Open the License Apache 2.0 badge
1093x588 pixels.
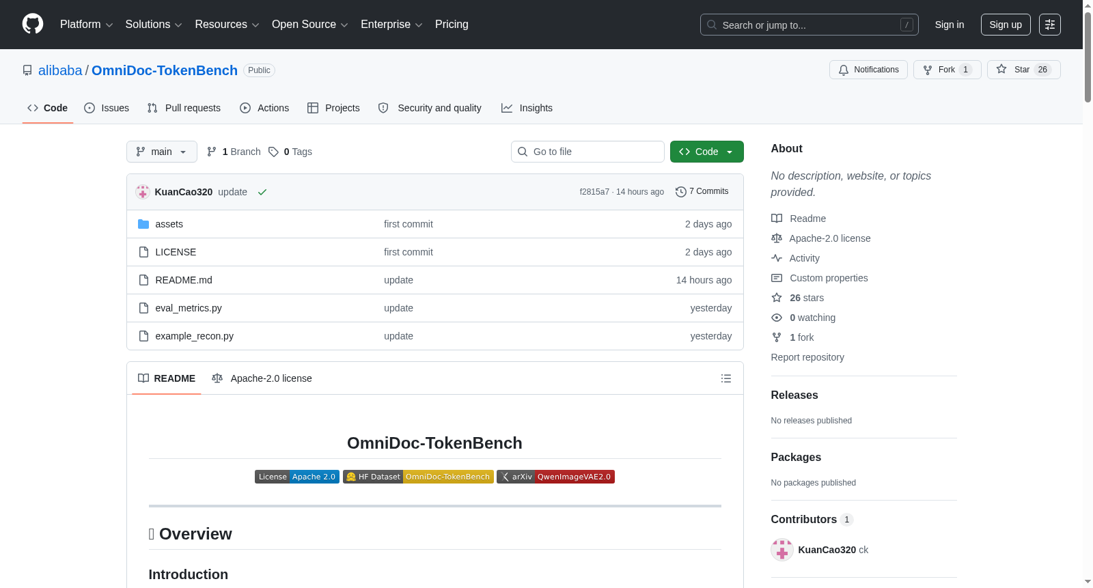click(297, 477)
